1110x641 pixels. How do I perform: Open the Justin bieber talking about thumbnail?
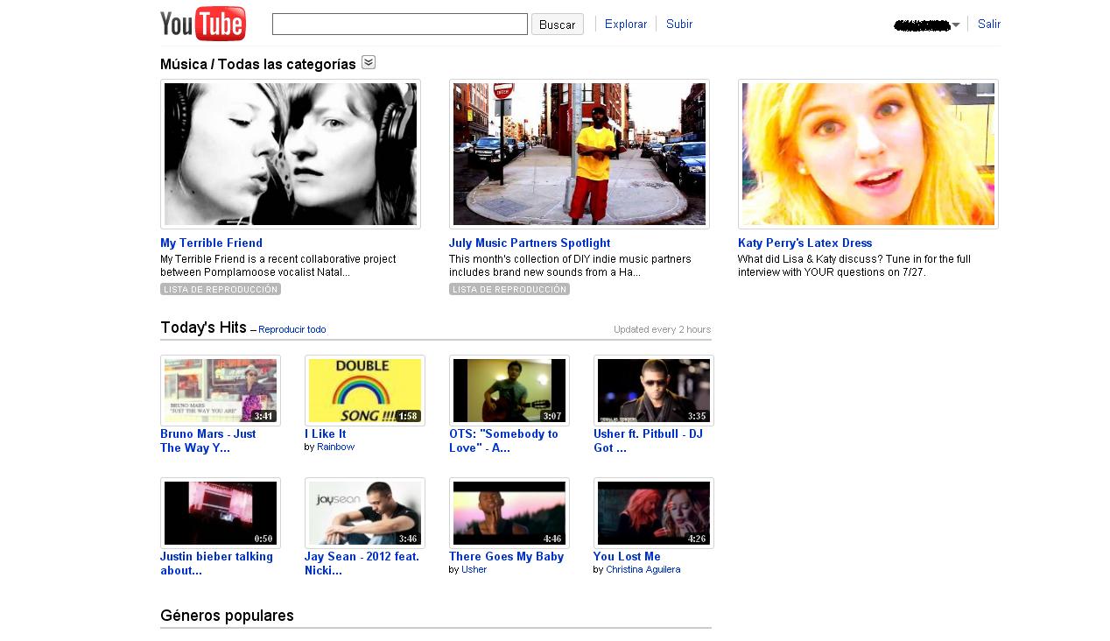221,513
